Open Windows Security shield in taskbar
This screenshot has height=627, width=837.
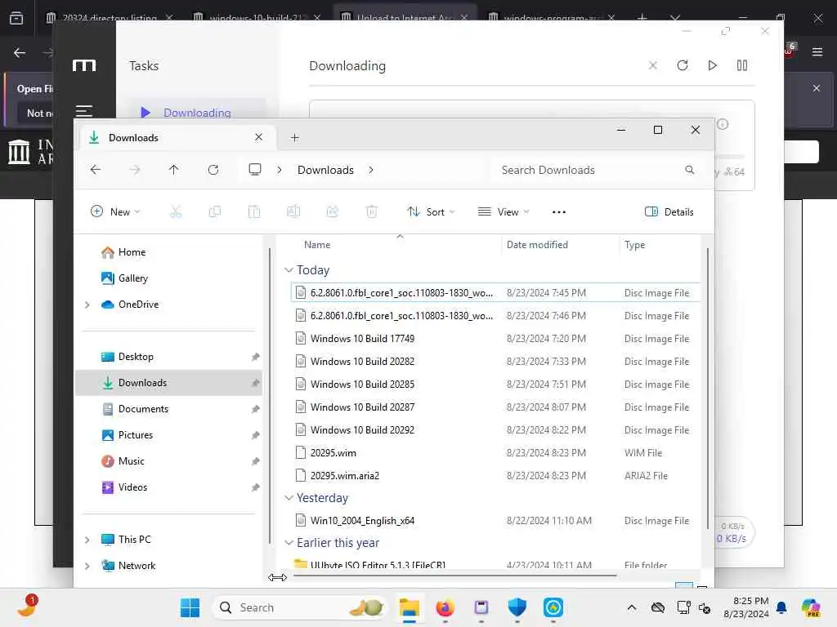tap(517, 607)
